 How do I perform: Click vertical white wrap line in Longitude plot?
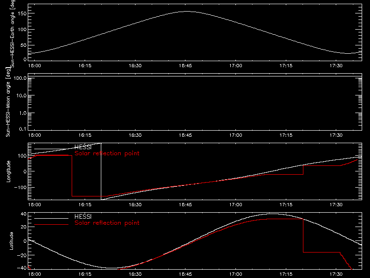(101, 171)
